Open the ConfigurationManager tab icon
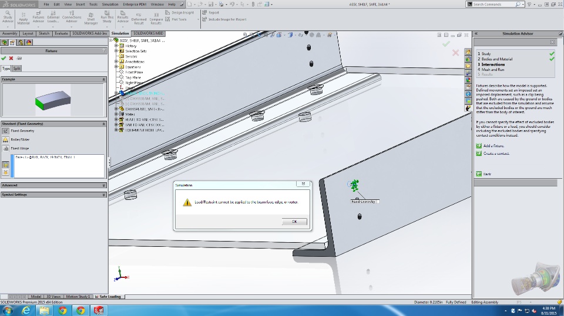The image size is (564, 316). point(21,42)
